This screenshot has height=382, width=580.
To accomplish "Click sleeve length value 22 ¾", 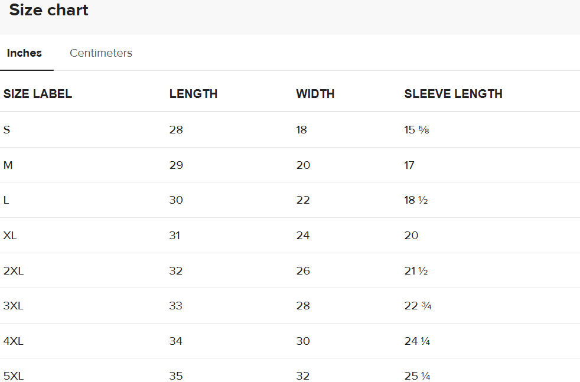I will point(418,306).
